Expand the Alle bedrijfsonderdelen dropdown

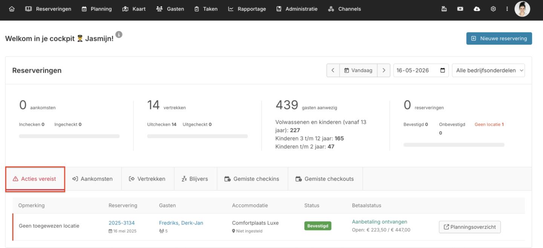click(x=488, y=70)
